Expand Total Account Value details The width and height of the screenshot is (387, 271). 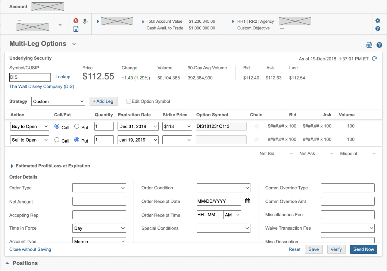click(x=143, y=22)
